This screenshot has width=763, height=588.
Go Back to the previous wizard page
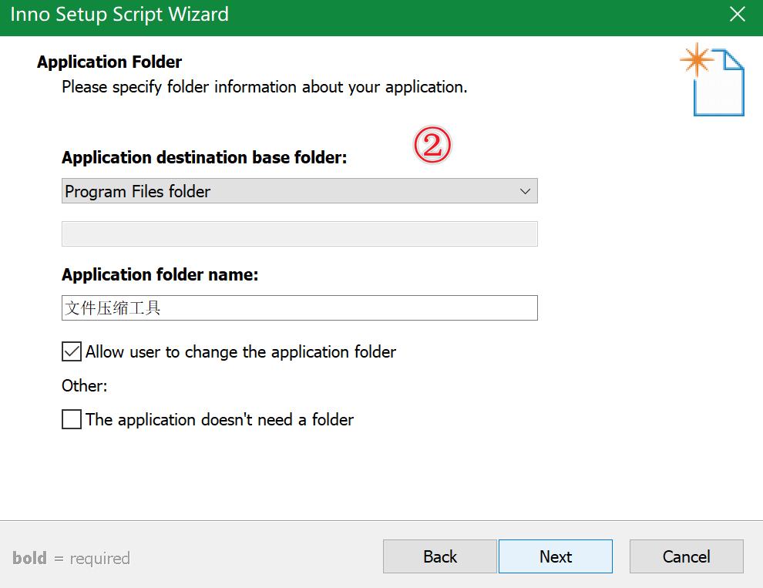pyautogui.click(x=439, y=556)
